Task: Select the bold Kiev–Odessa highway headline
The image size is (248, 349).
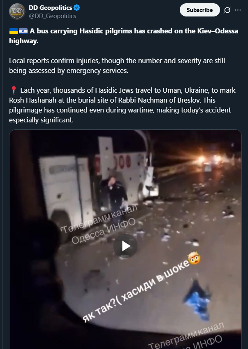Action: point(123,36)
